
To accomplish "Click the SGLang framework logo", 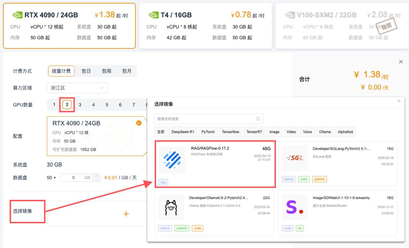I will tap(295, 158).
